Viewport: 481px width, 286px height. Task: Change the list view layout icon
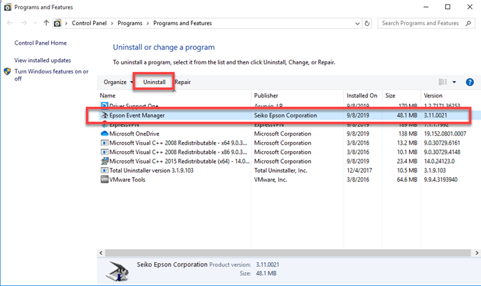point(443,82)
